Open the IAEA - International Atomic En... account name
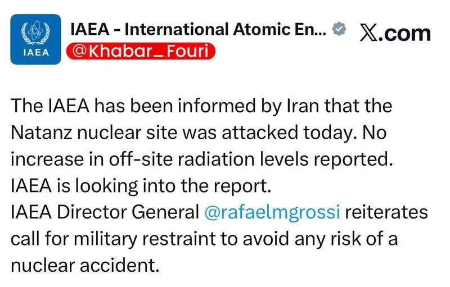 pyautogui.click(x=191, y=29)
